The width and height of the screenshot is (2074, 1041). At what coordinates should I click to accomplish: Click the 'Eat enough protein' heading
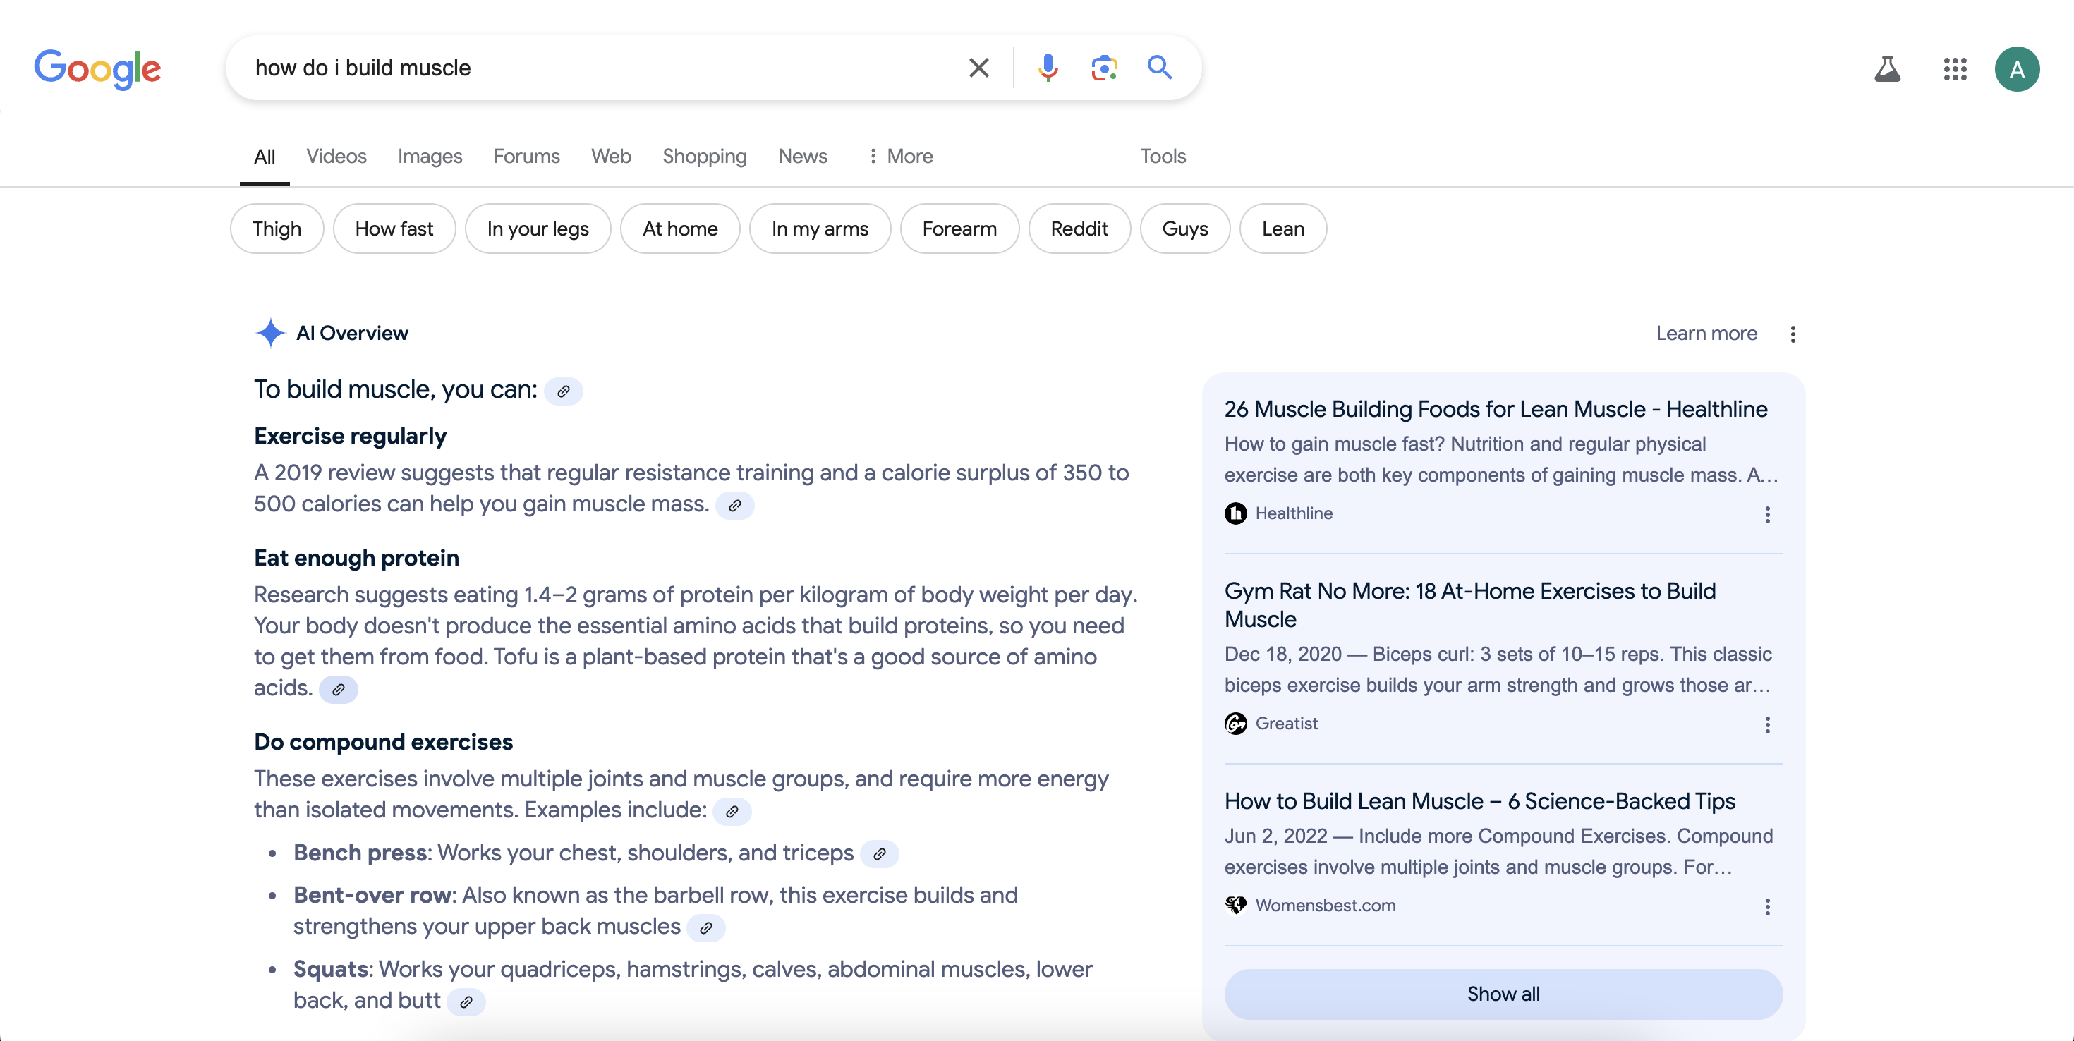(357, 558)
